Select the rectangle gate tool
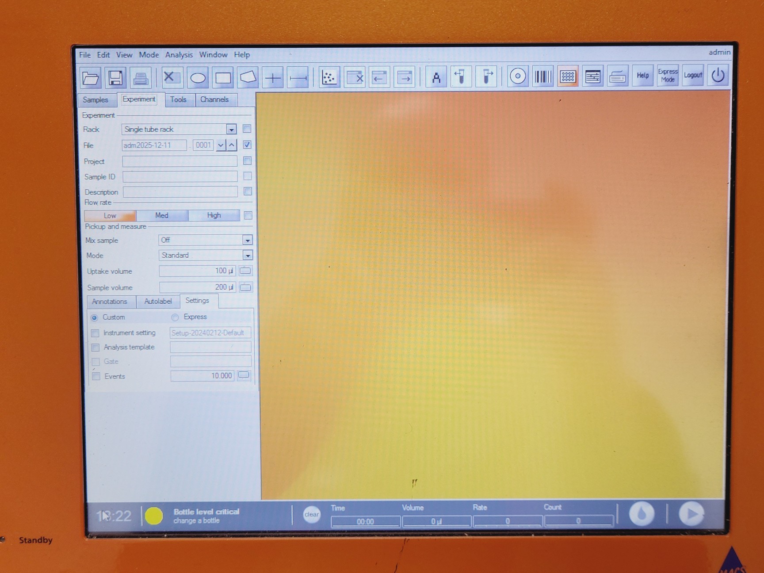764x573 pixels. 222,77
